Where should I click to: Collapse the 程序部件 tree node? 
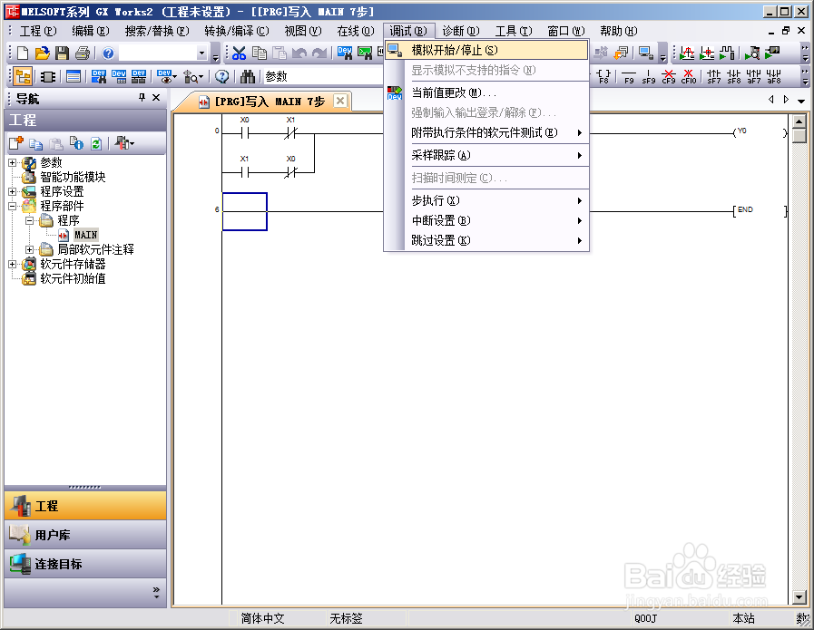pos(12,207)
